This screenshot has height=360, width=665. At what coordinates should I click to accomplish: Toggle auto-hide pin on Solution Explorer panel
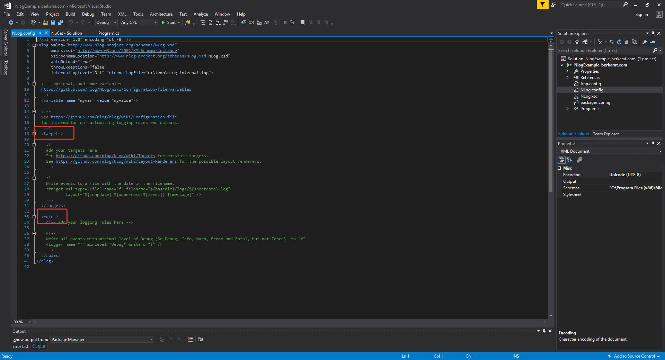tap(653, 33)
